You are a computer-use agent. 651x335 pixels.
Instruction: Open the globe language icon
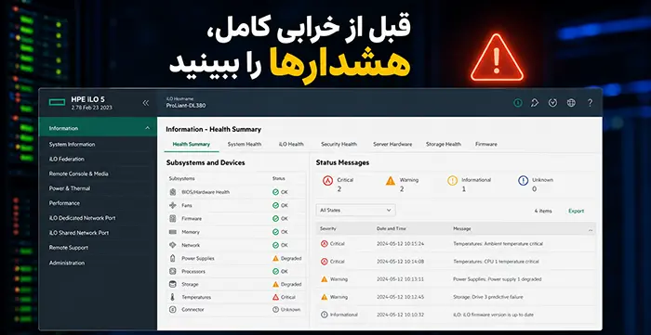pyautogui.click(x=571, y=103)
